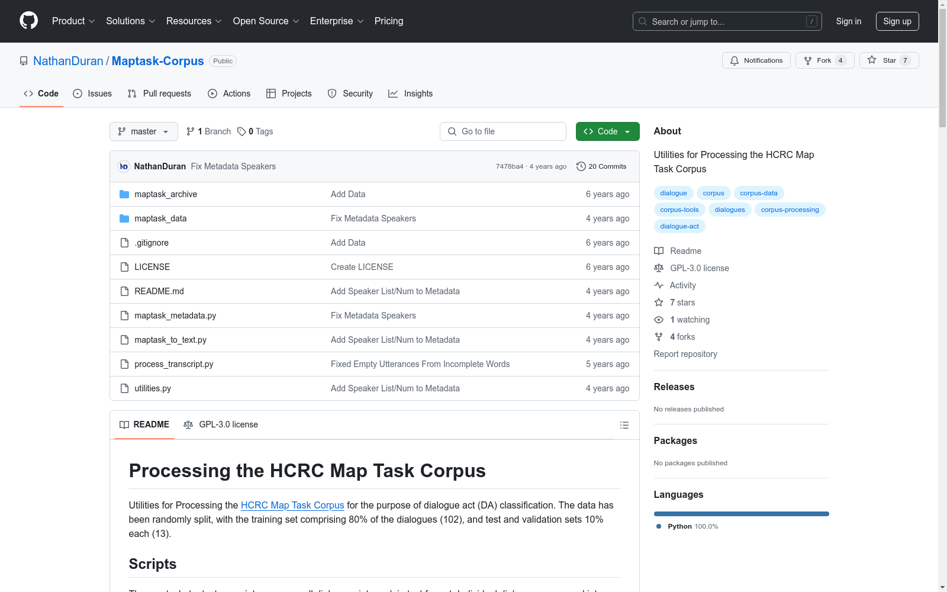
Task: Click the tag icon next to 0 Tags
Action: 241,131
